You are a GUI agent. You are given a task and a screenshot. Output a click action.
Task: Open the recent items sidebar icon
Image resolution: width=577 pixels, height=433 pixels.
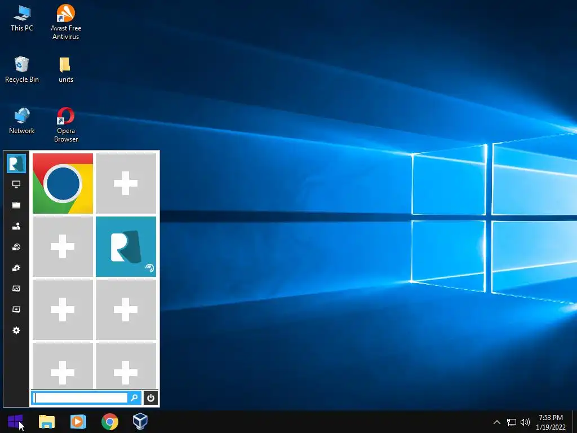click(16, 247)
